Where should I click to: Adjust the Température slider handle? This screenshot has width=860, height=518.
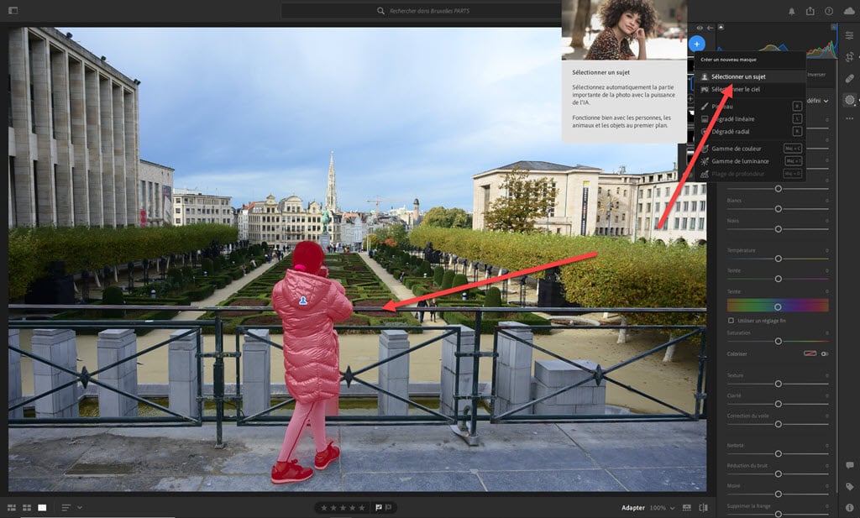point(778,259)
